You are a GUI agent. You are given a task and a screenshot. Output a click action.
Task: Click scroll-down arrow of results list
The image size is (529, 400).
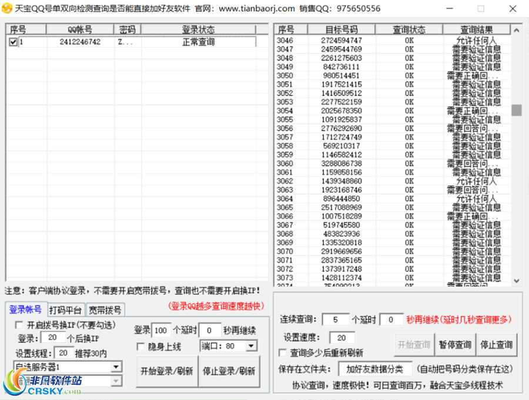517,281
